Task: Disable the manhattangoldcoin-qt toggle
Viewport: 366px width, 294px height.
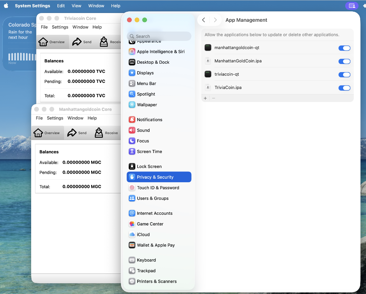Action: [344, 48]
